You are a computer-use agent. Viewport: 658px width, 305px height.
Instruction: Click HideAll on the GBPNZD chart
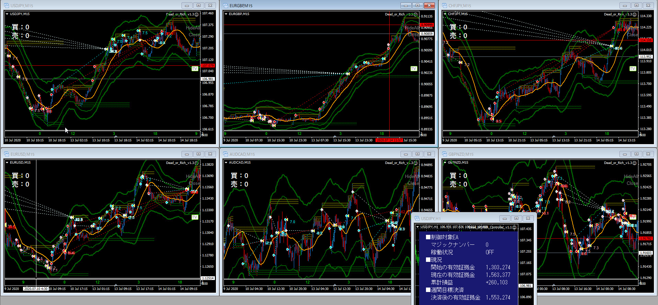[x=631, y=176]
